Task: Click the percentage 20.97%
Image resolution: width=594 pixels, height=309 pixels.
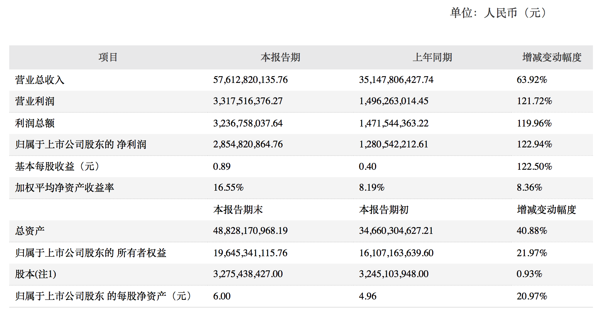Action: click(532, 296)
